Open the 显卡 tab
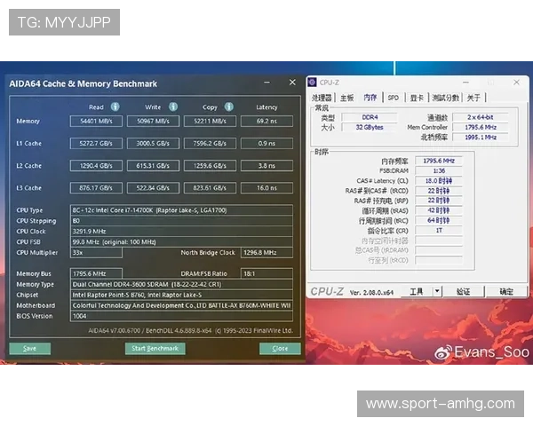This screenshot has width=533, height=426. 417,98
